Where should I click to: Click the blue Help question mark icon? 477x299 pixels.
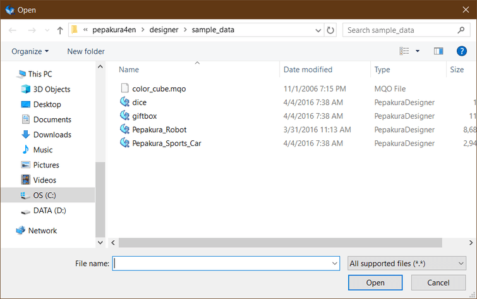pos(461,51)
